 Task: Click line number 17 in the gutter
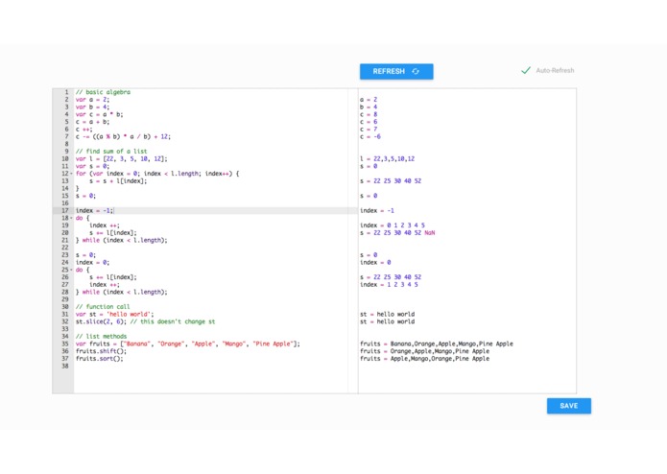pos(65,211)
